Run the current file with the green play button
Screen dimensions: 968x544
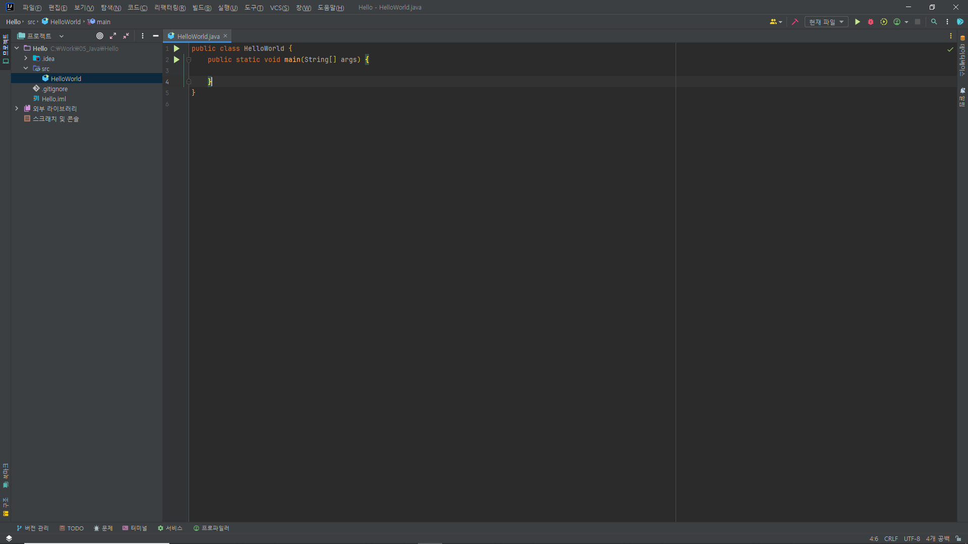[857, 22]
